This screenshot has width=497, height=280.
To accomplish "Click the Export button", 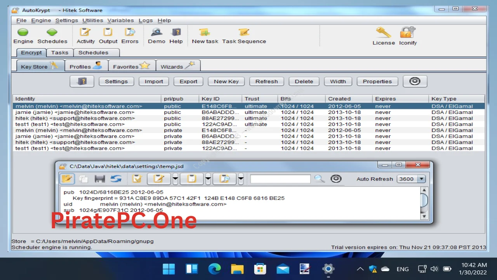I will [188, 81].
